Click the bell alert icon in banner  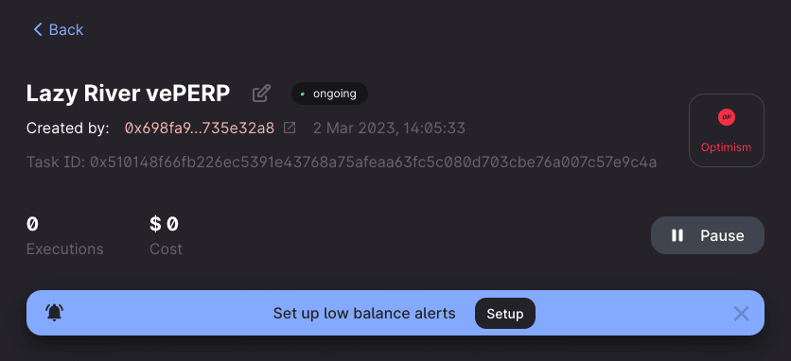[54, 313]
